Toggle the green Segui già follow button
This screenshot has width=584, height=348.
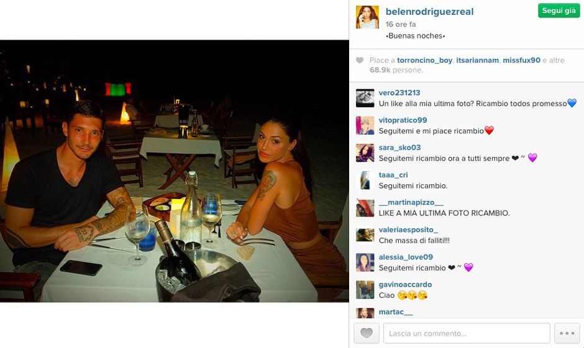559,11
